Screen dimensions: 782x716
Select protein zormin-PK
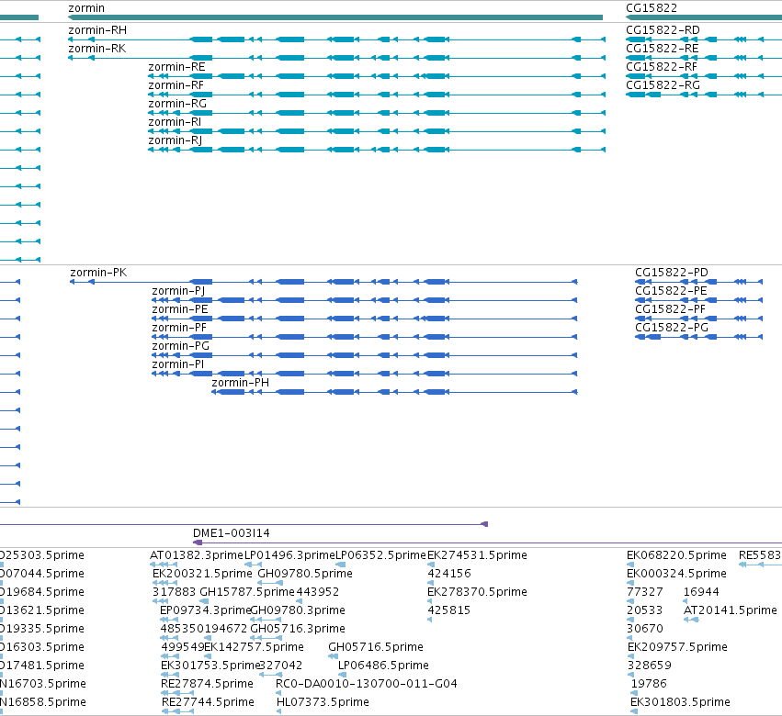point(98,273)
